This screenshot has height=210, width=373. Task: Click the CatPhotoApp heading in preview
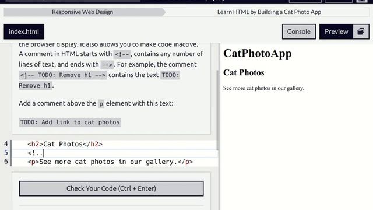[258, 53]
